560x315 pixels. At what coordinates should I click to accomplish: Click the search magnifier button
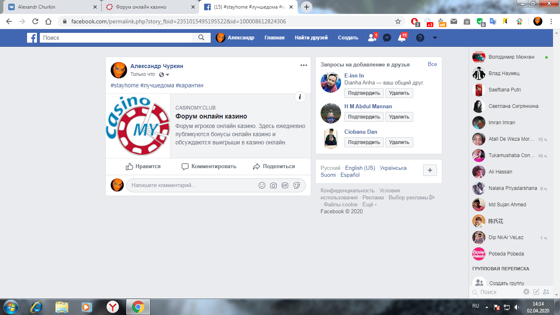(x=201, y=38)
